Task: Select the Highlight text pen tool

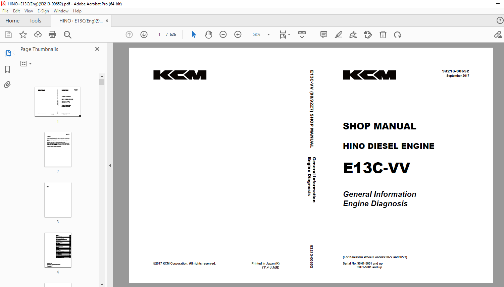Action: click(x=339, y=35)
